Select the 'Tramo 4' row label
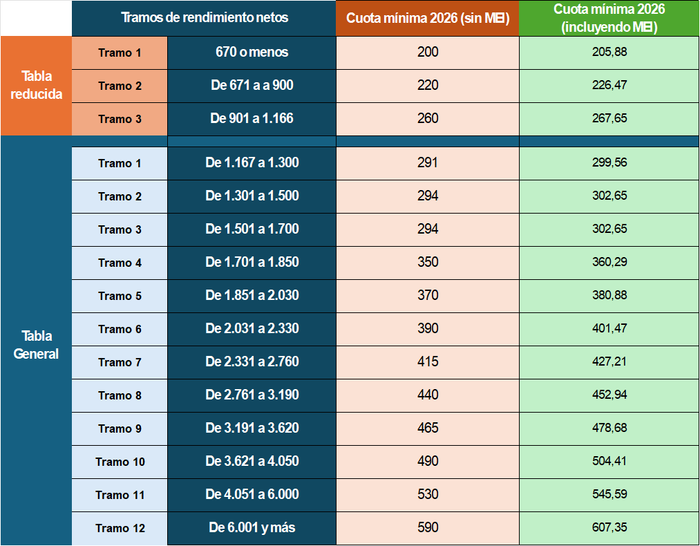This screenshot has height=546, width=700. [120, 263]
